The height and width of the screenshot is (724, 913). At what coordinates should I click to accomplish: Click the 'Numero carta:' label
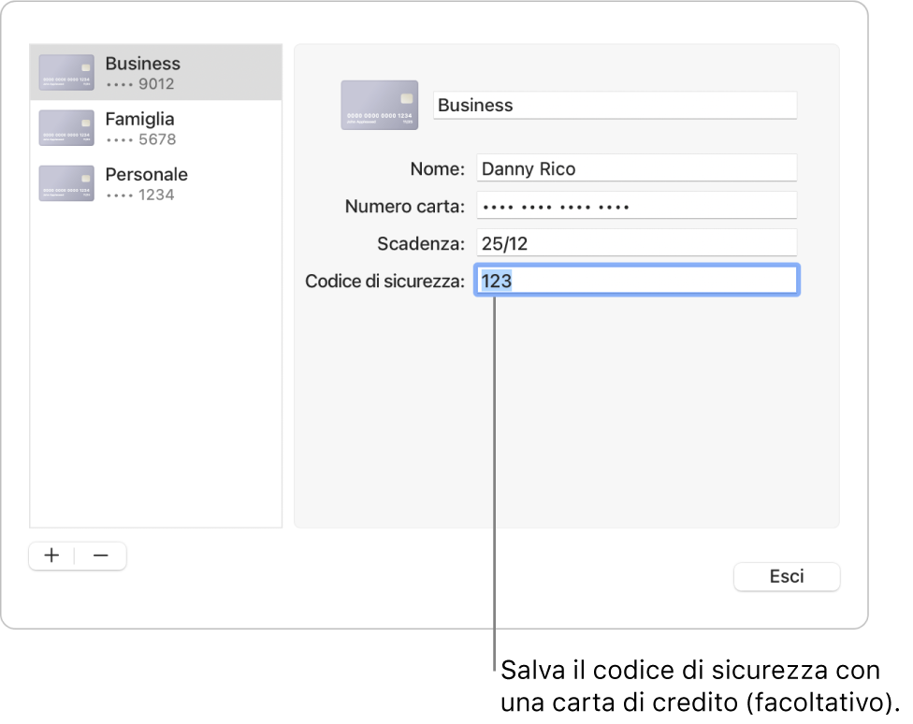[x=404, y=206]
